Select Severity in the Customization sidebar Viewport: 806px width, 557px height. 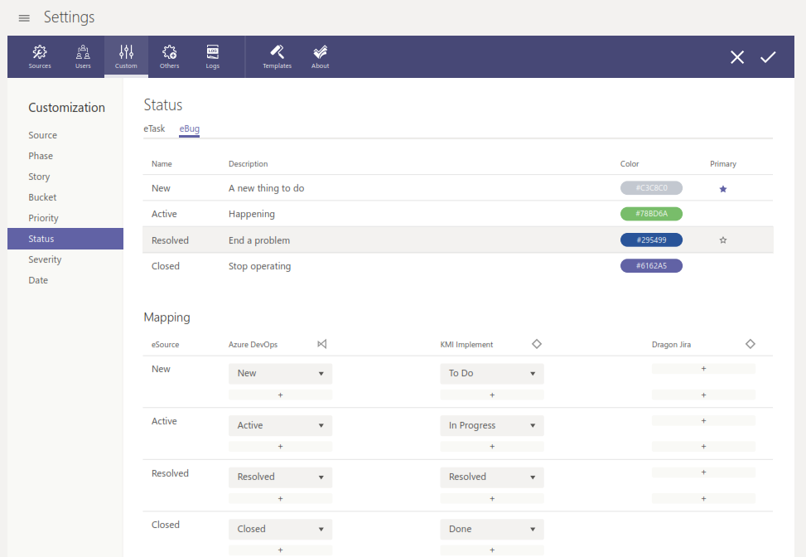pos(45,259)
